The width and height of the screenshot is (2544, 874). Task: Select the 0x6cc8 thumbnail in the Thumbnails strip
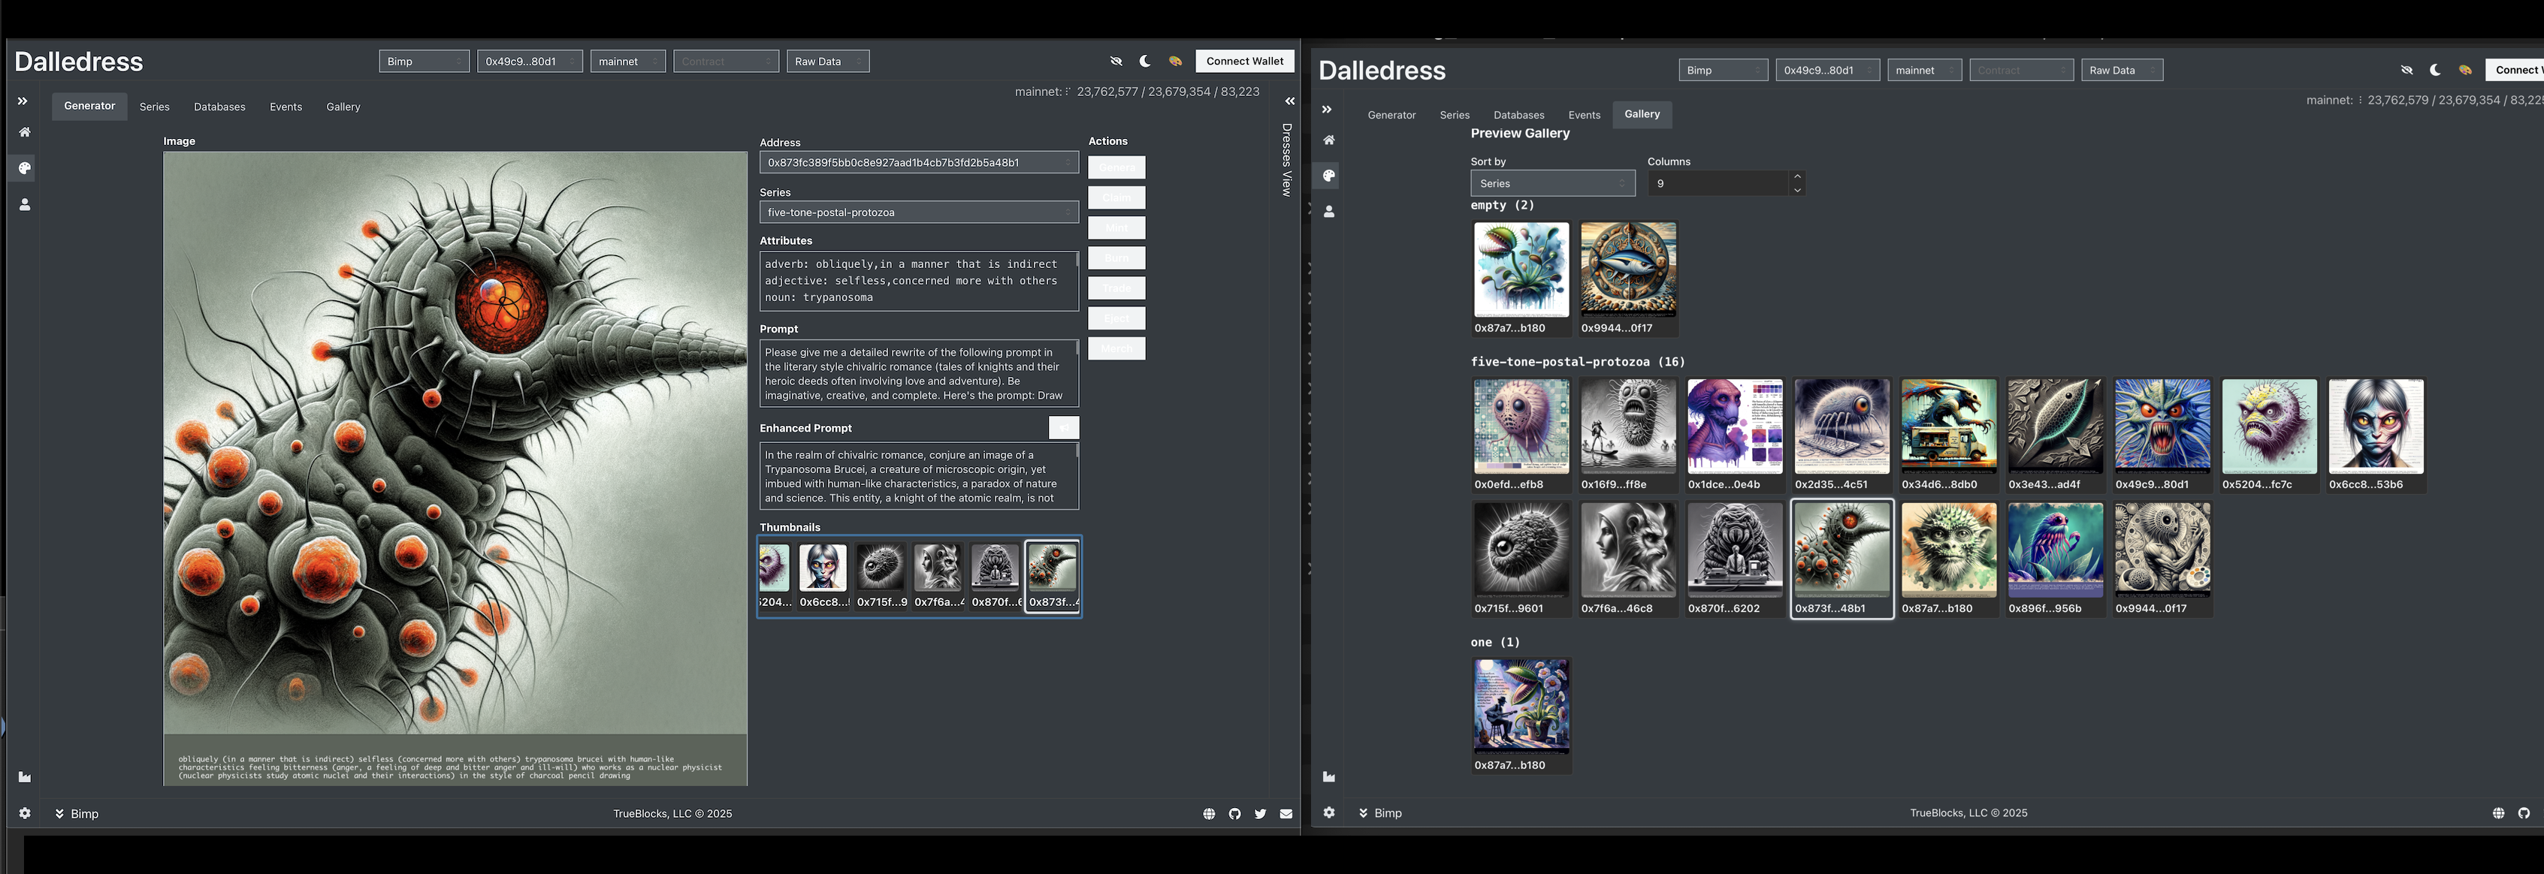[x=823, y=576]
